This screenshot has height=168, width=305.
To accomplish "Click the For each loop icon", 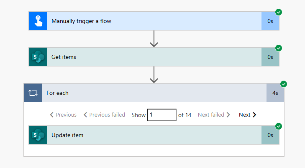I will click(33, 93).
